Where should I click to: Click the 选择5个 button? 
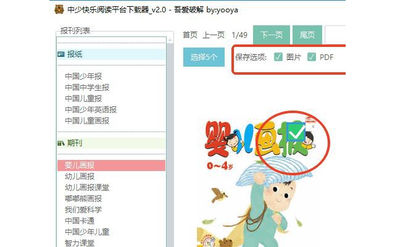[x=204, y=57]
